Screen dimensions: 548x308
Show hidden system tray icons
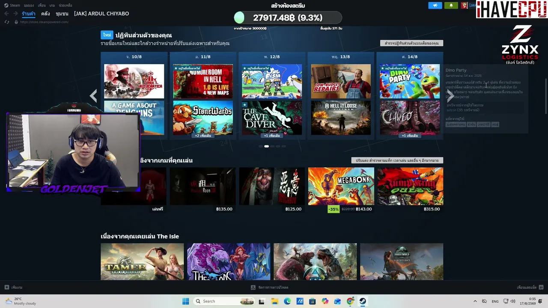tap(475, 301)
